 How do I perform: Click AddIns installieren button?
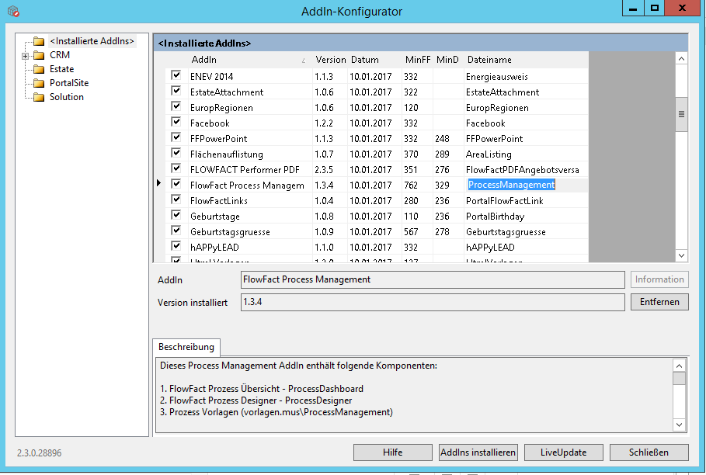point(478,452)
